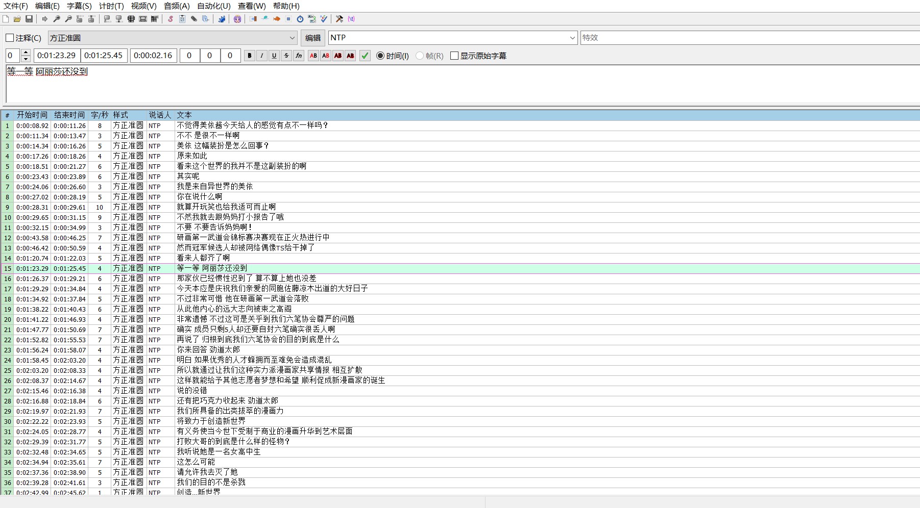Click the start time field 0:01:23.29

point(57,56)
